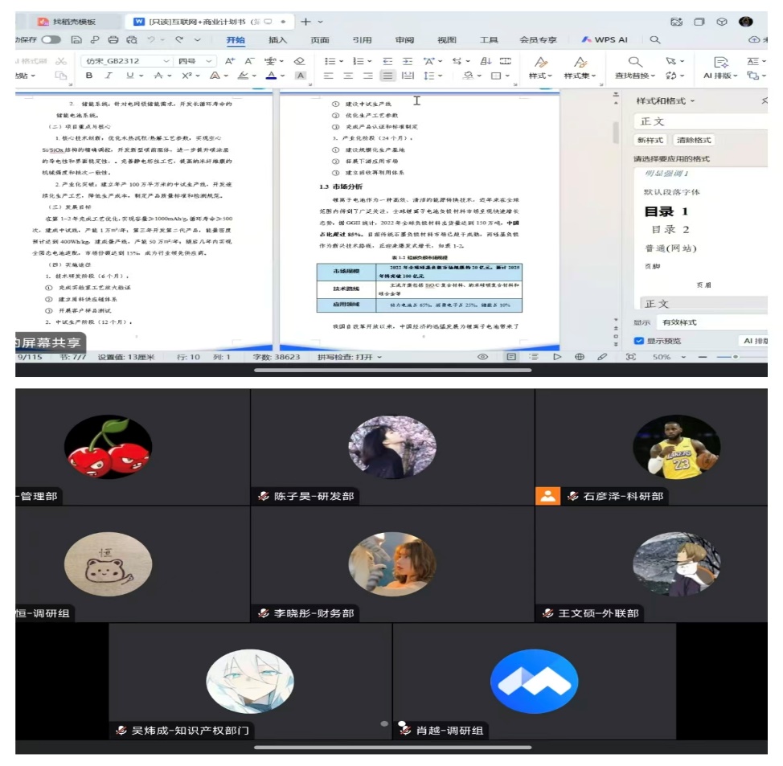Open the Find and Replace tool

[x=635, y=68]
